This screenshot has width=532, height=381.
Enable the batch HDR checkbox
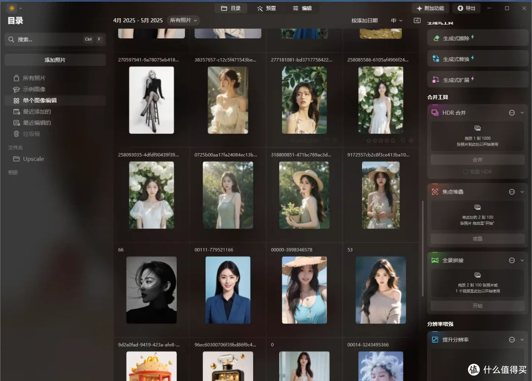(465, 172)
